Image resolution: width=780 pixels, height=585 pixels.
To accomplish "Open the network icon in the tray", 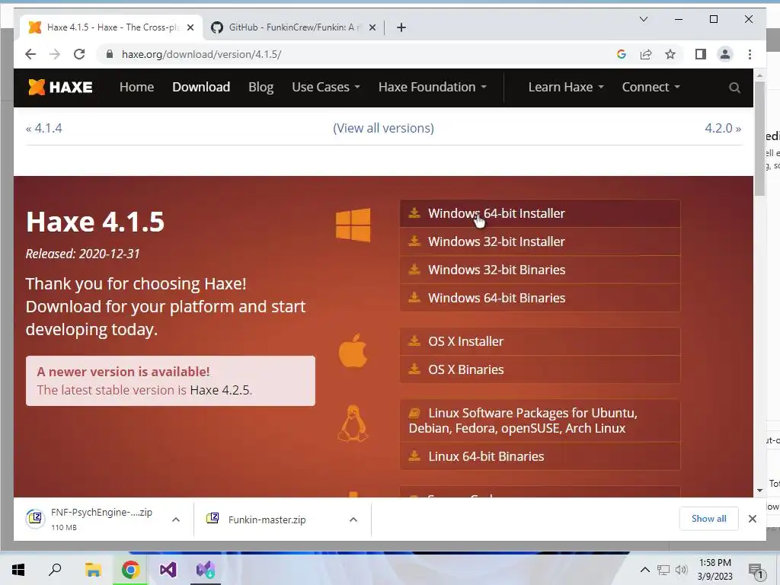I will pyautogui.click(x=663, y=570).
